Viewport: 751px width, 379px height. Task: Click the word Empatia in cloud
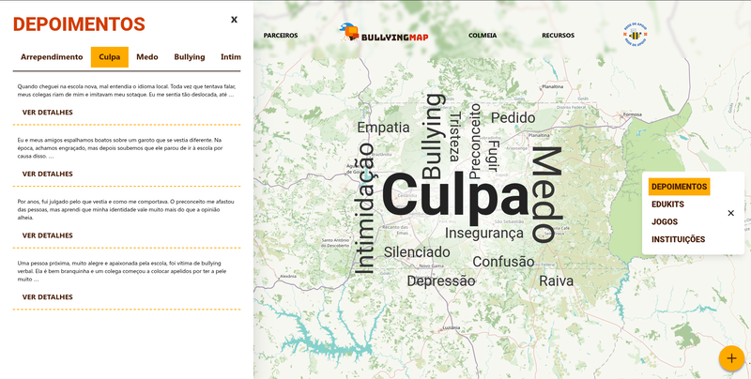tap(383, 128)
